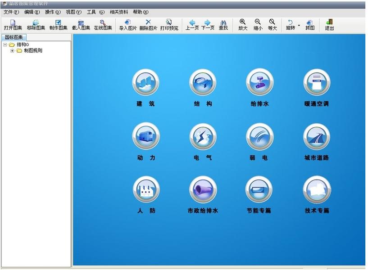The image size is (368, 270).
Task: Open the 相关资料 menu
Action: point(118,12)
